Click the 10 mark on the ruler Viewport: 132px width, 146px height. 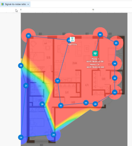coord(93,10)
